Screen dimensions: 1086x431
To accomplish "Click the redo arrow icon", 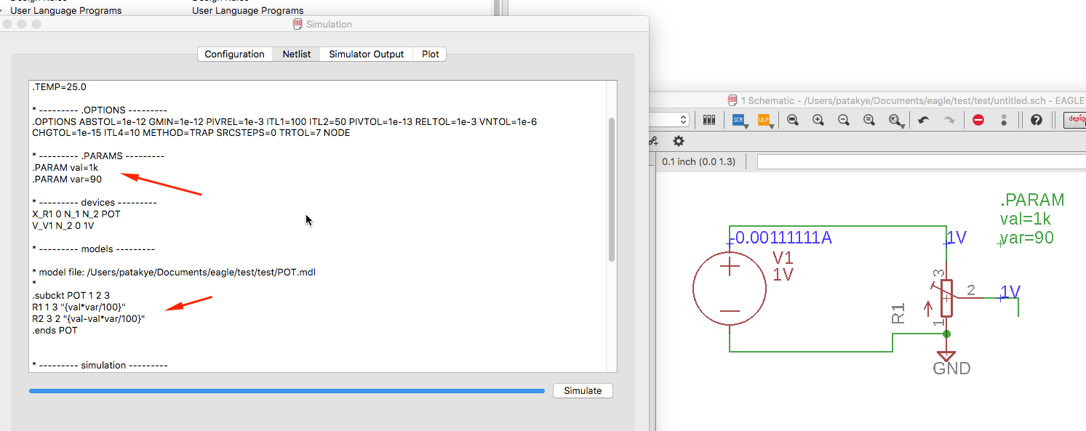I will 949,120.
